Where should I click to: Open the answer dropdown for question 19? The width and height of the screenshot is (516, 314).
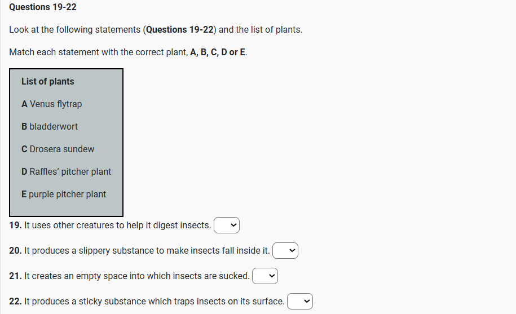point(227,225)
